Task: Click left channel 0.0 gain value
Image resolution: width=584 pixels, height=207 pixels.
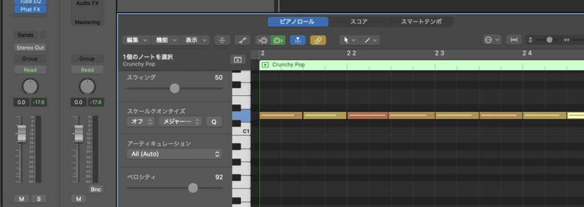Action: click(x=22, y=103)
